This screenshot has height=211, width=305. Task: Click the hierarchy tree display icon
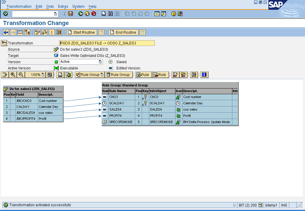pyautogui.click(x=27, y=32)
